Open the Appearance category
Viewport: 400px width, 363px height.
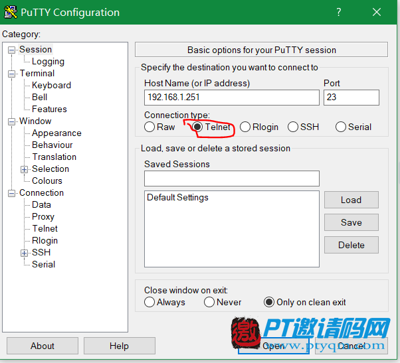(56, 133)
